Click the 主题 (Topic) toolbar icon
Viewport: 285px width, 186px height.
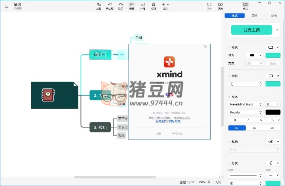[x=99, y=6]
